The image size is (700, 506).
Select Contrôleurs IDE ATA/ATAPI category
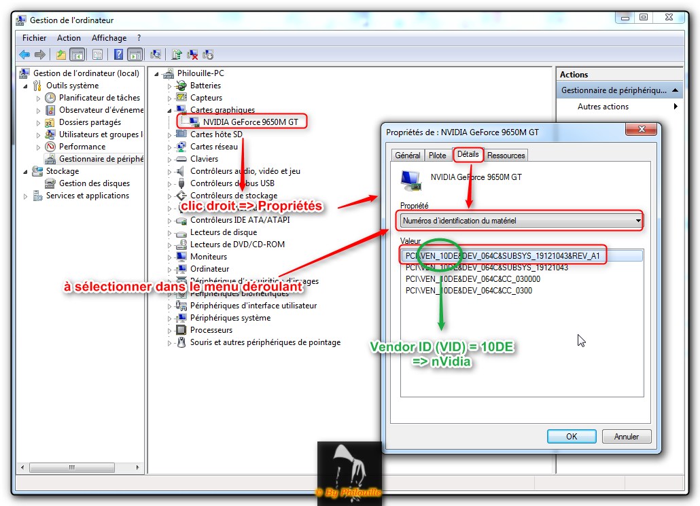[240, 220]
